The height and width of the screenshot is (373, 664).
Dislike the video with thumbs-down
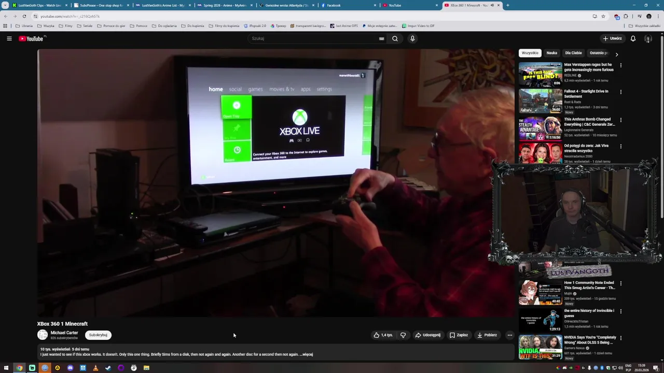403,335
